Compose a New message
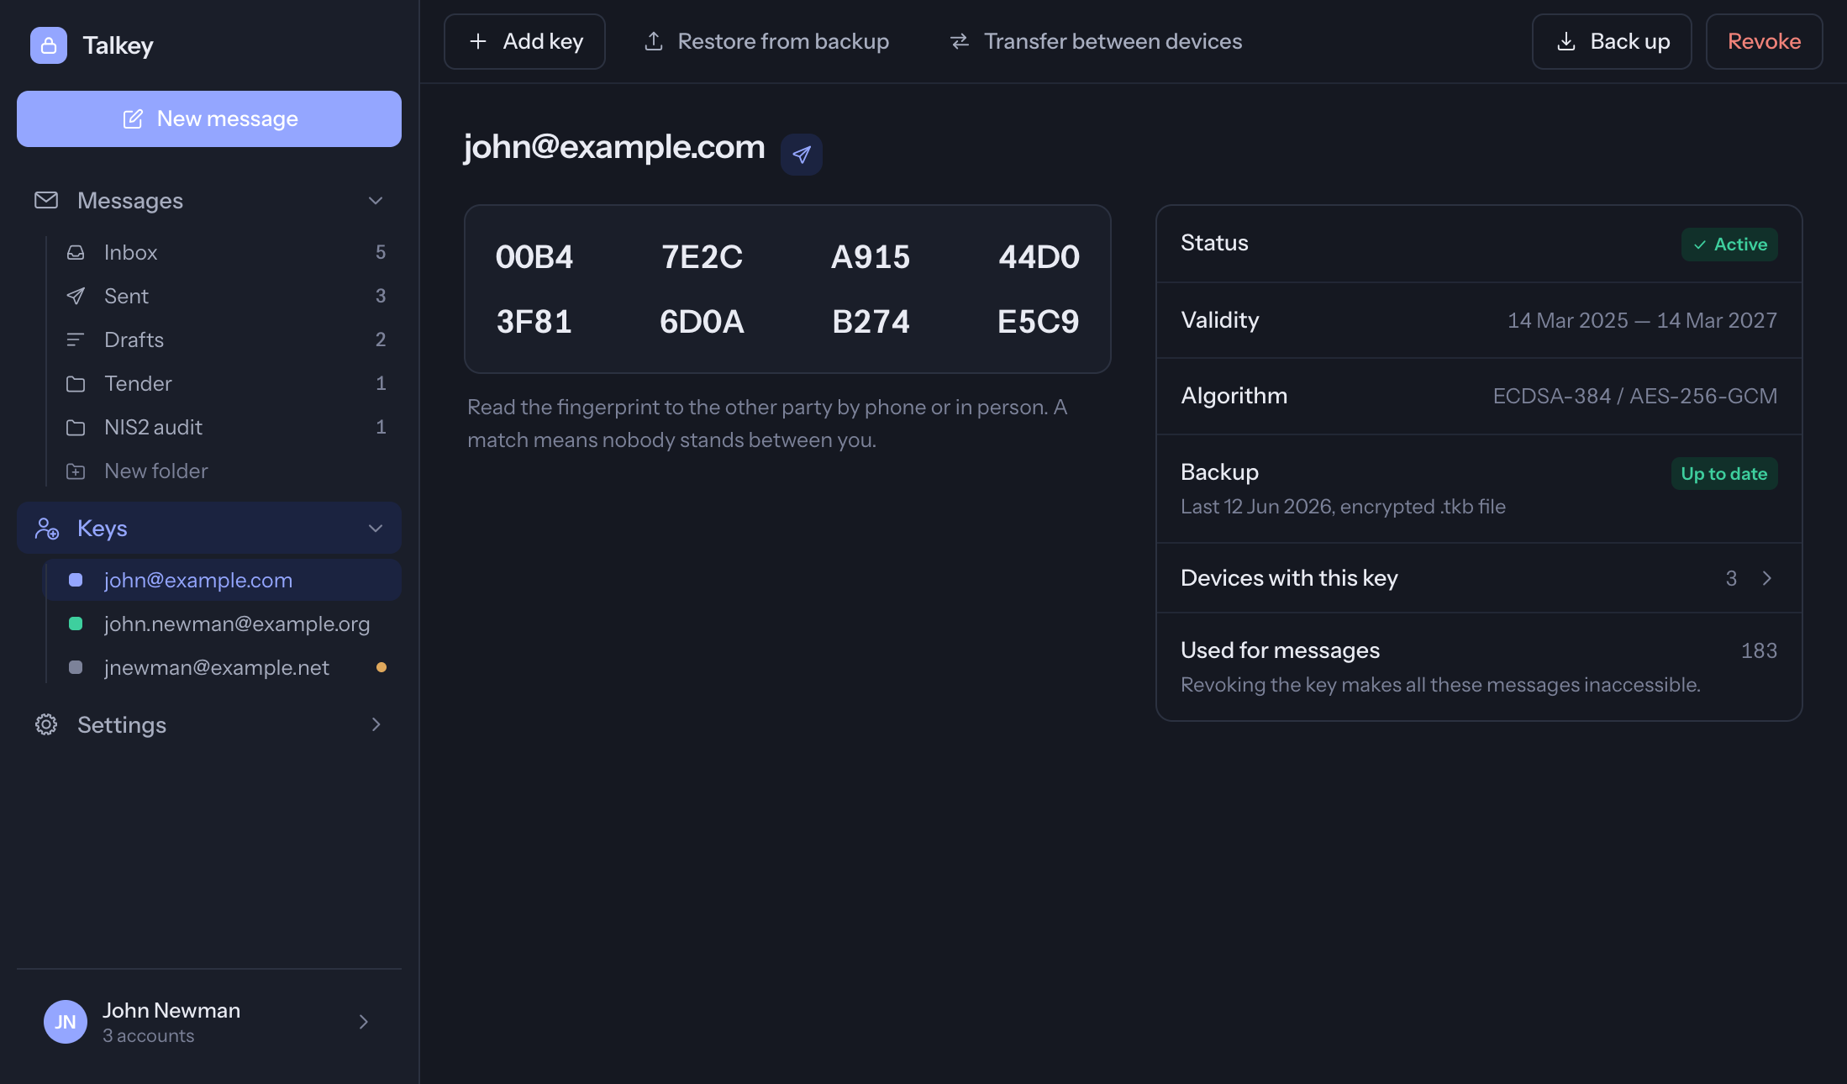 pos(209,118)
